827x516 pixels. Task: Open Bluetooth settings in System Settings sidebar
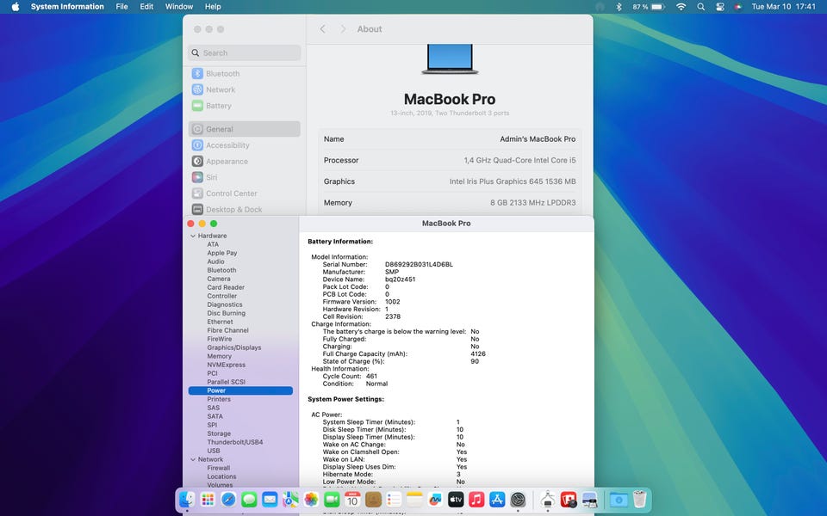222,74
